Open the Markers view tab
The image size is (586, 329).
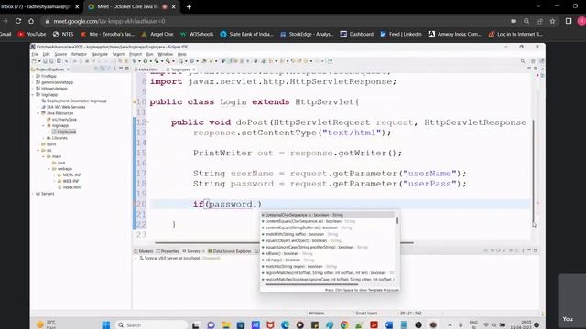144,251
